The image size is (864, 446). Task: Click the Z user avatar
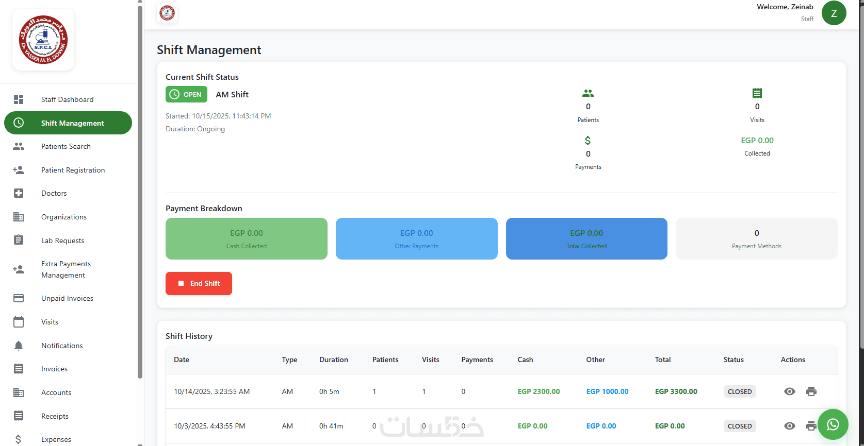(x=834, y=13)
